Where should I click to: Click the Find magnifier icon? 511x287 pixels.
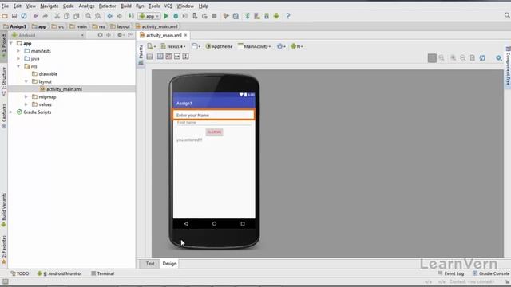[89, 16]
